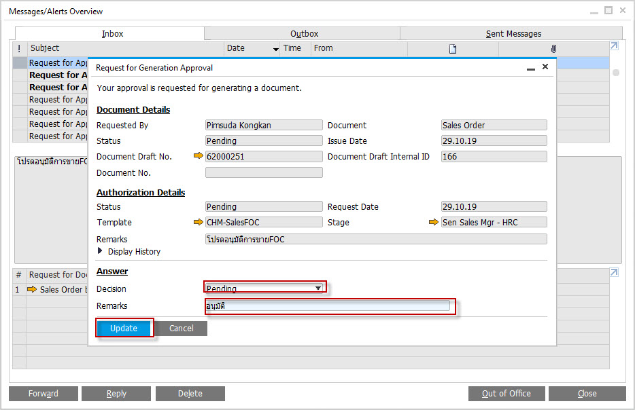Click the Document Draft Internal ID field
635x410 pixels.
click(x=494, y=157)
